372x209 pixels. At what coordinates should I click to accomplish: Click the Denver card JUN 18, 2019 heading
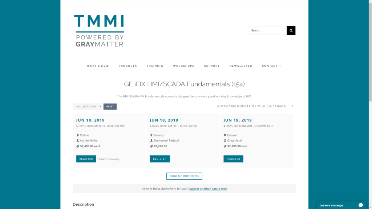coord(238,120)
